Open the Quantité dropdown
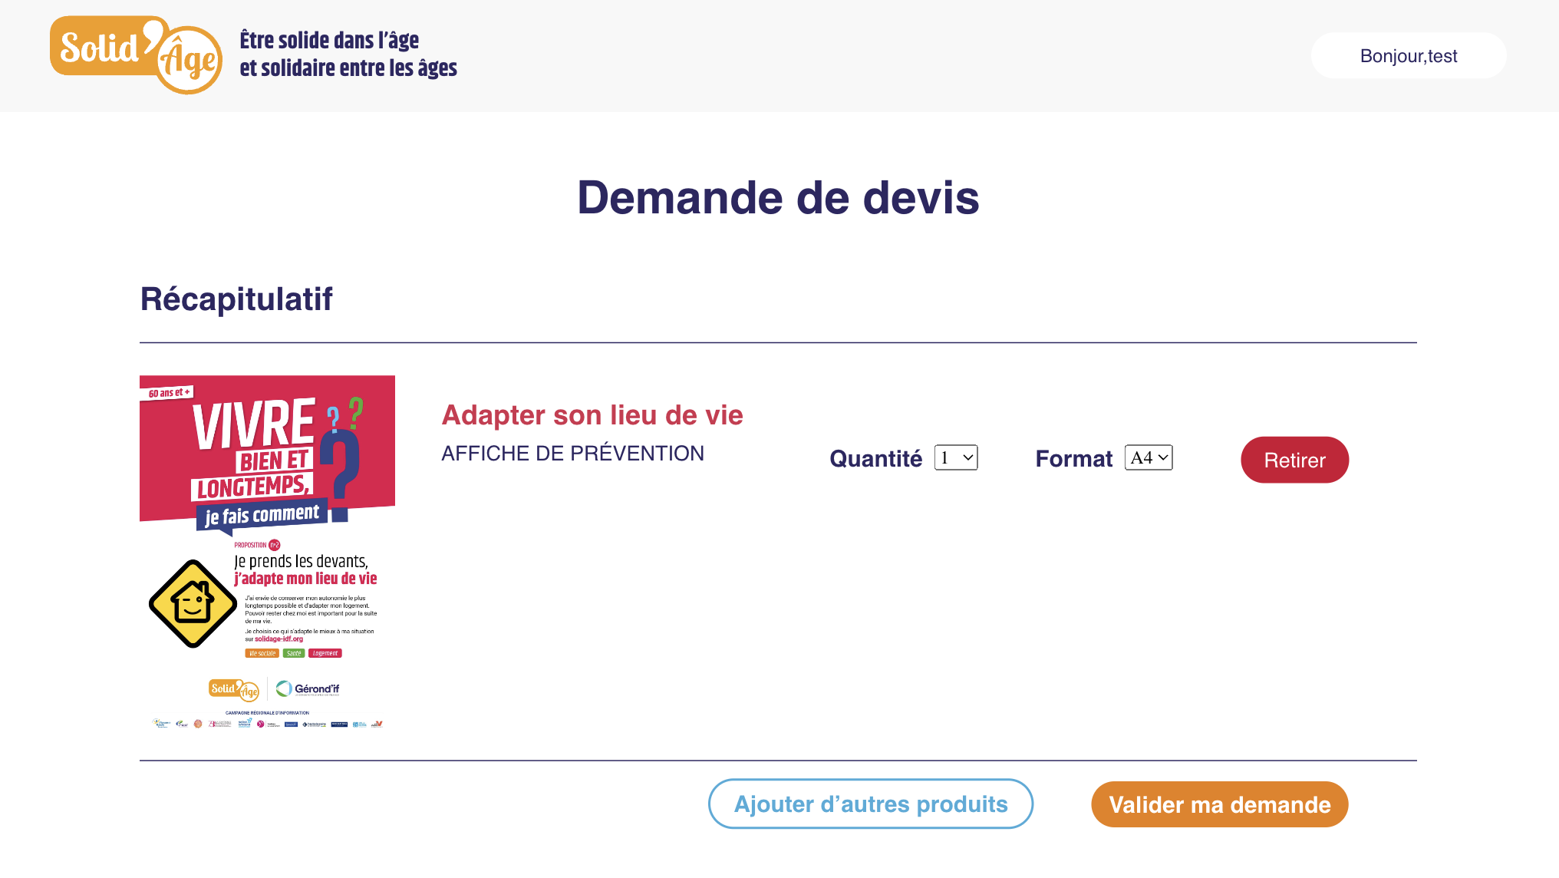The height and width of the screenshot is (878, 1559). click(x=956, y=458)
